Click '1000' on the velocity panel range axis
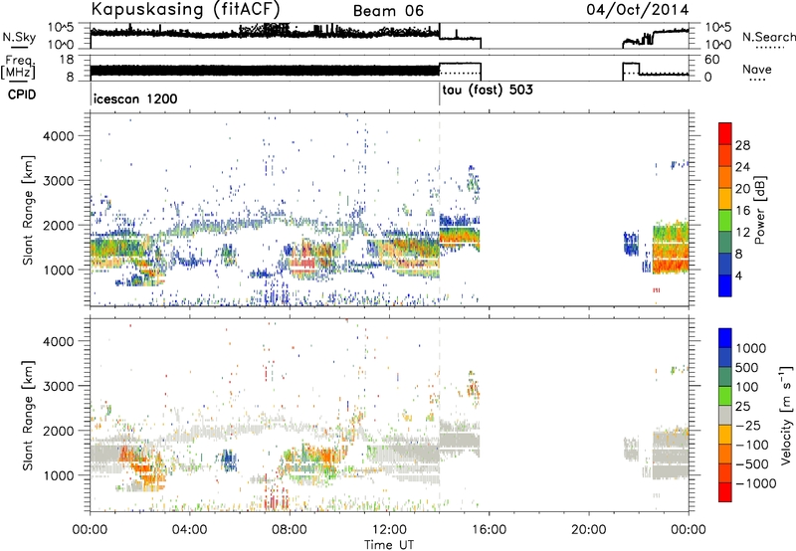This screenshot has width=796, height=551. (59, 475)
